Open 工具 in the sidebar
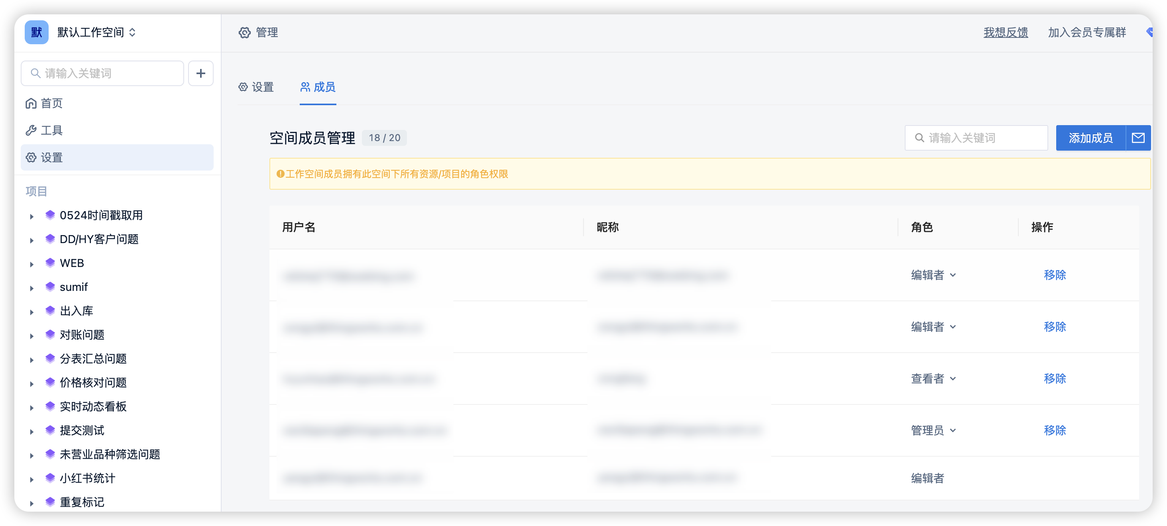The width and height of the screenshot is (1167, 526). click(117, 130)
